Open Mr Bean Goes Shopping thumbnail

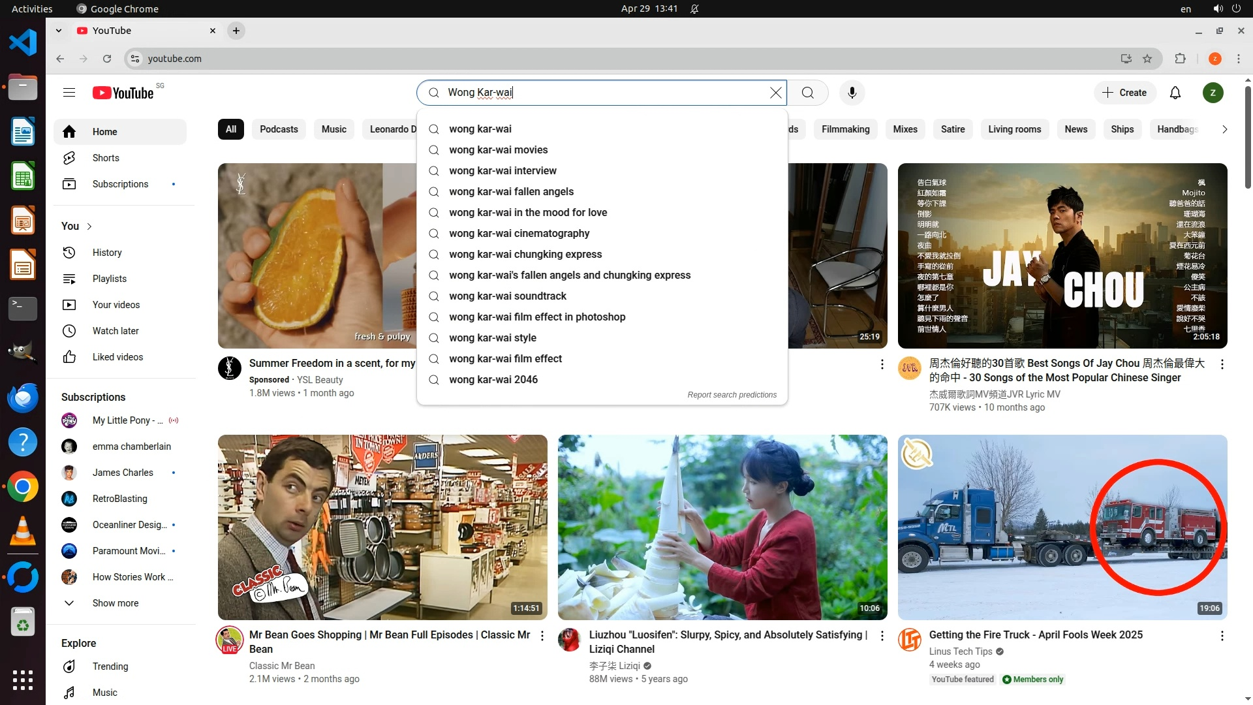click(382, 527)
